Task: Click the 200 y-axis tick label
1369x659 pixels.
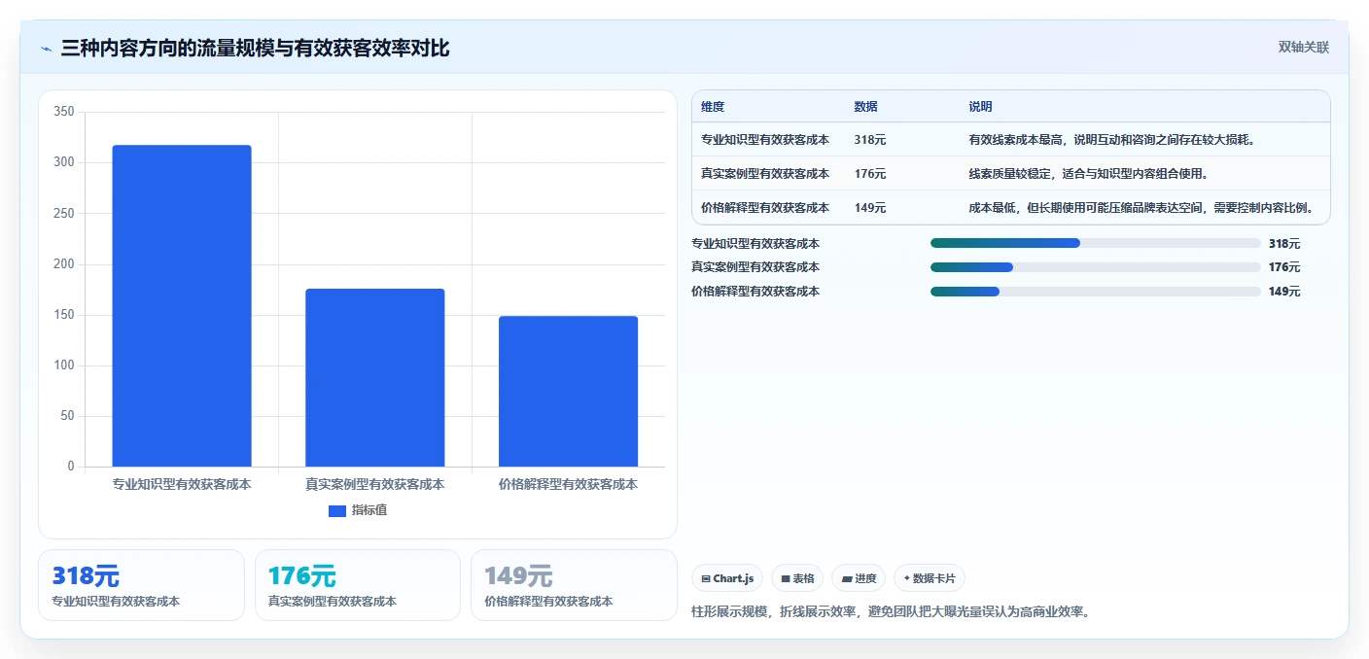Action: tap(64, 264)
